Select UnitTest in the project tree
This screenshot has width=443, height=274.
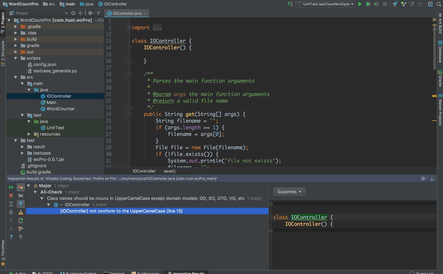[55, 128]
